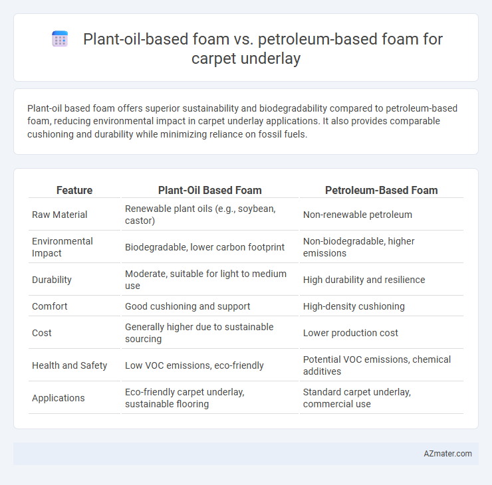This screenshot has width=492, height=485.
Task: Click the Environmental Impact row label
Action: click(x=62, y=247)
